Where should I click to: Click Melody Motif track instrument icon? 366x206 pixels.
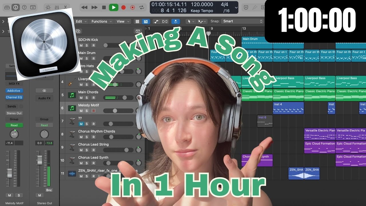click(x=72, y=108)
